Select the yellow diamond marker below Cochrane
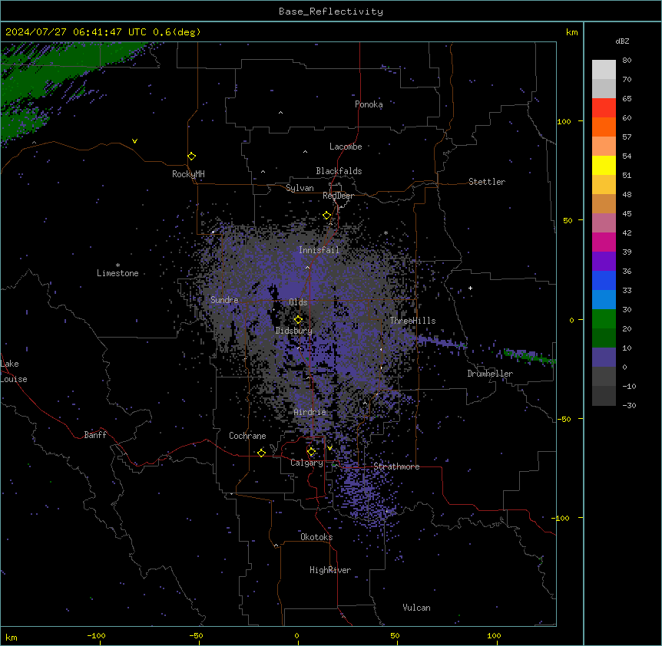Screen dimensions: 662x646 (261, 453)
